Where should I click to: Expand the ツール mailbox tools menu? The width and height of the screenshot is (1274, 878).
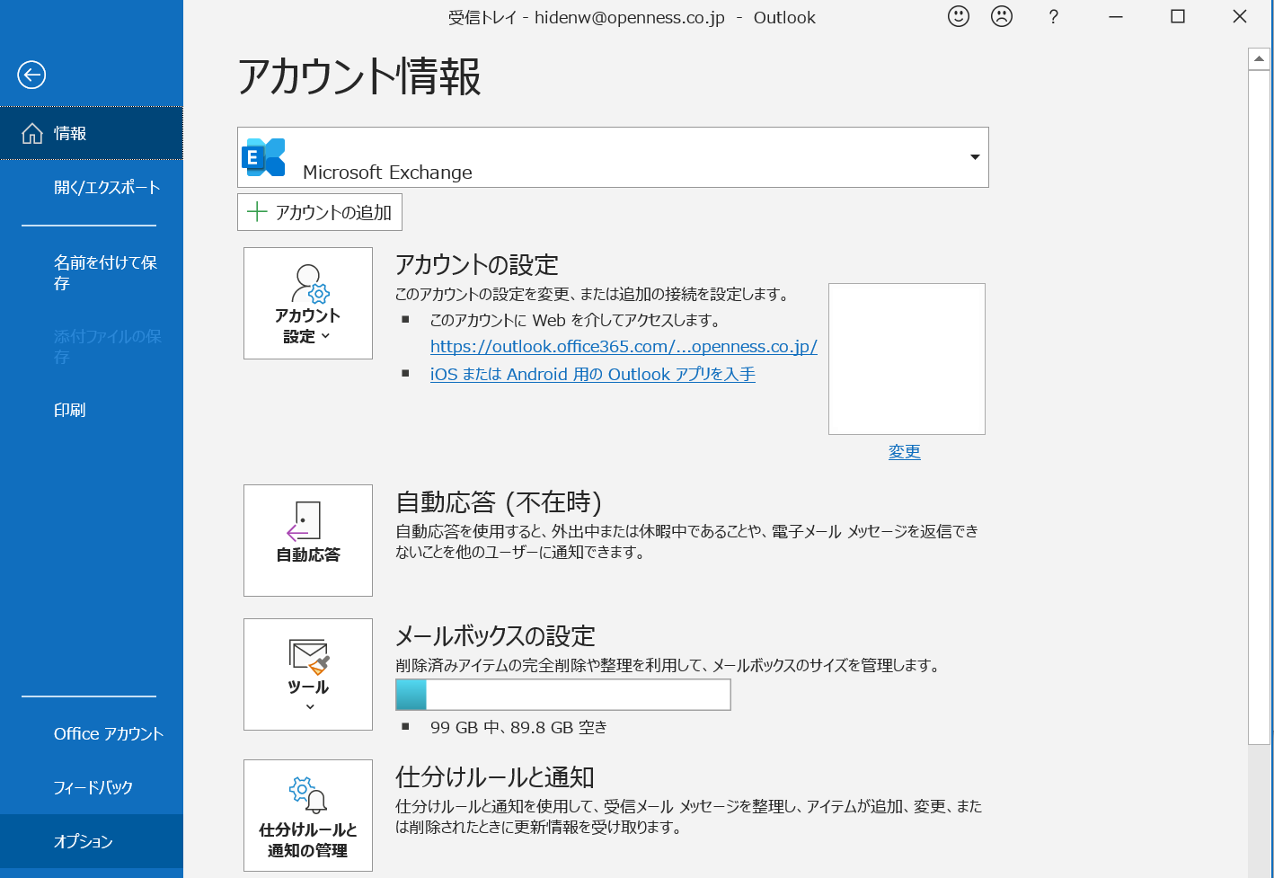308,674
